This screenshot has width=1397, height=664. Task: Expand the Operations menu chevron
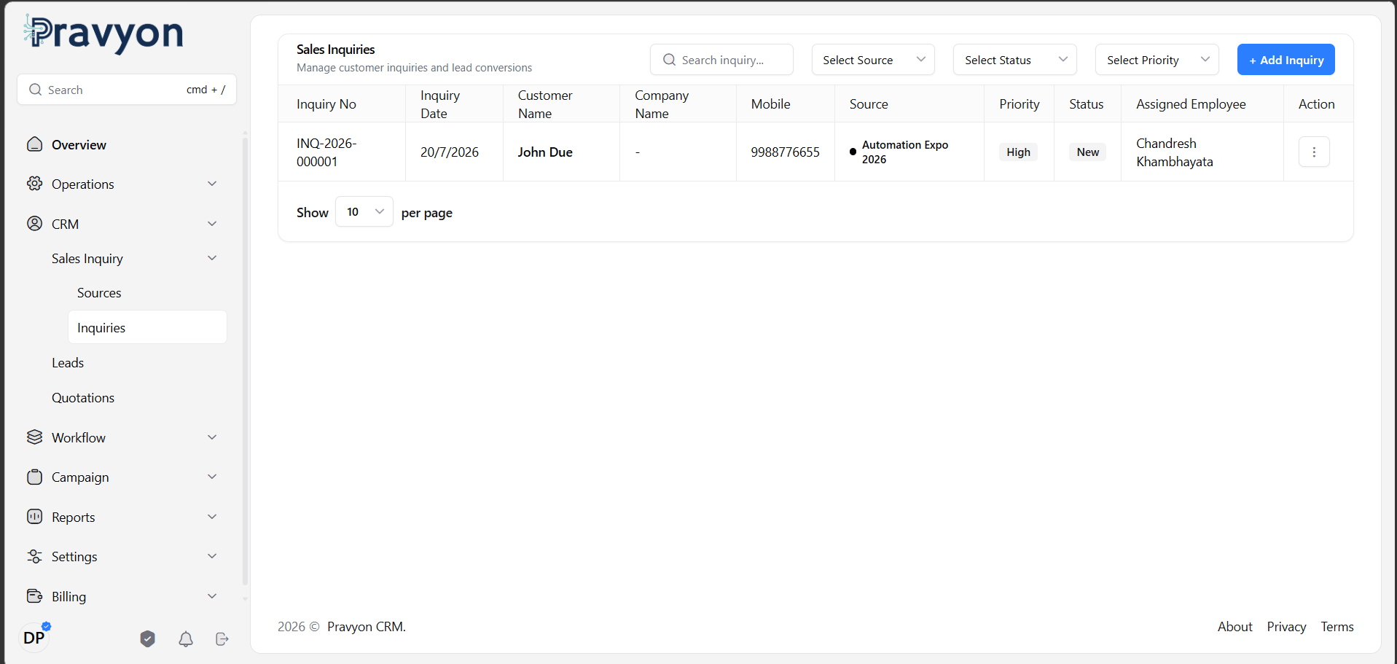[x=212, y=184]
